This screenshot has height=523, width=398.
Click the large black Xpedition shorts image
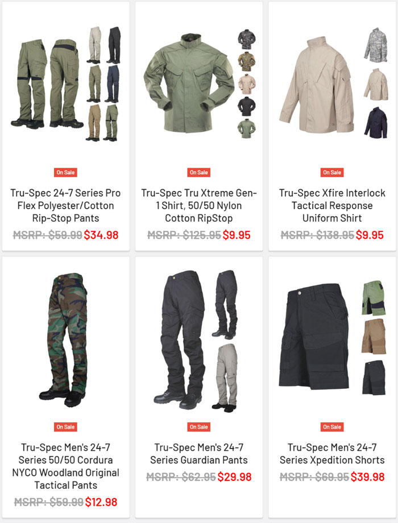click(314, 336)
